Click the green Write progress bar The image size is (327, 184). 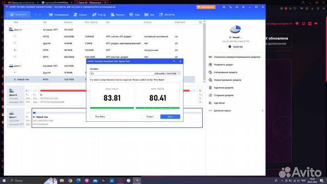pyautogui.click(x=158, y=108)
